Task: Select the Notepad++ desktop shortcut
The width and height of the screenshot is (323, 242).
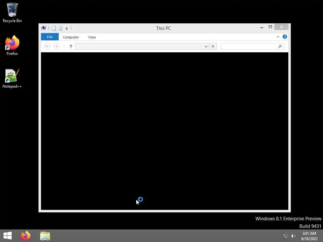Action: point(12,78)
